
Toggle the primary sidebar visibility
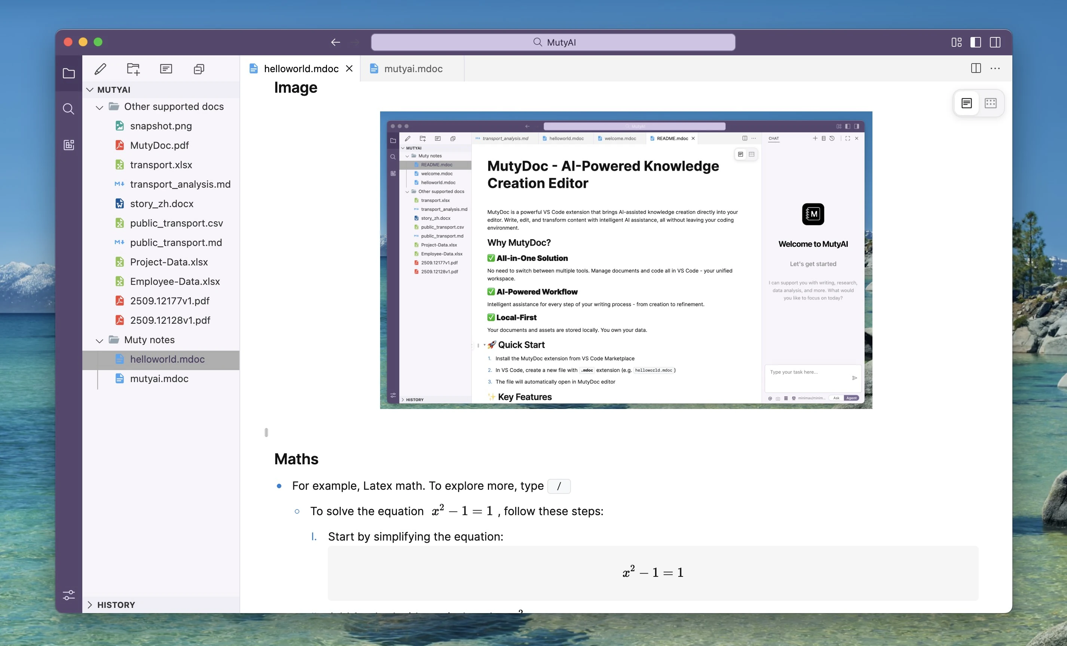tap(976, 42)
